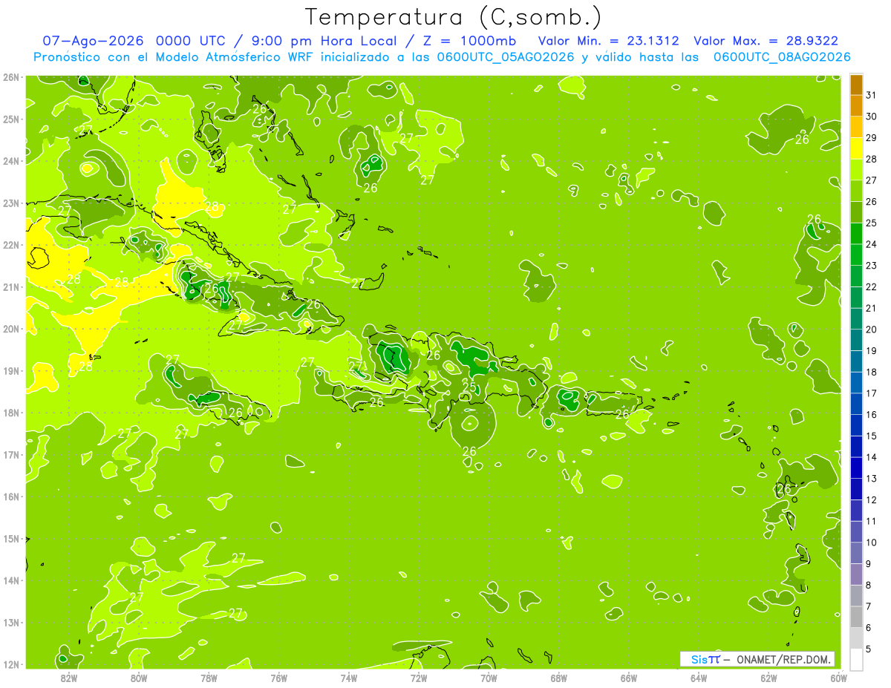Click the 29 label on the color scale
Viewport: 891px width, 688px height.
[x=872, y=138]
